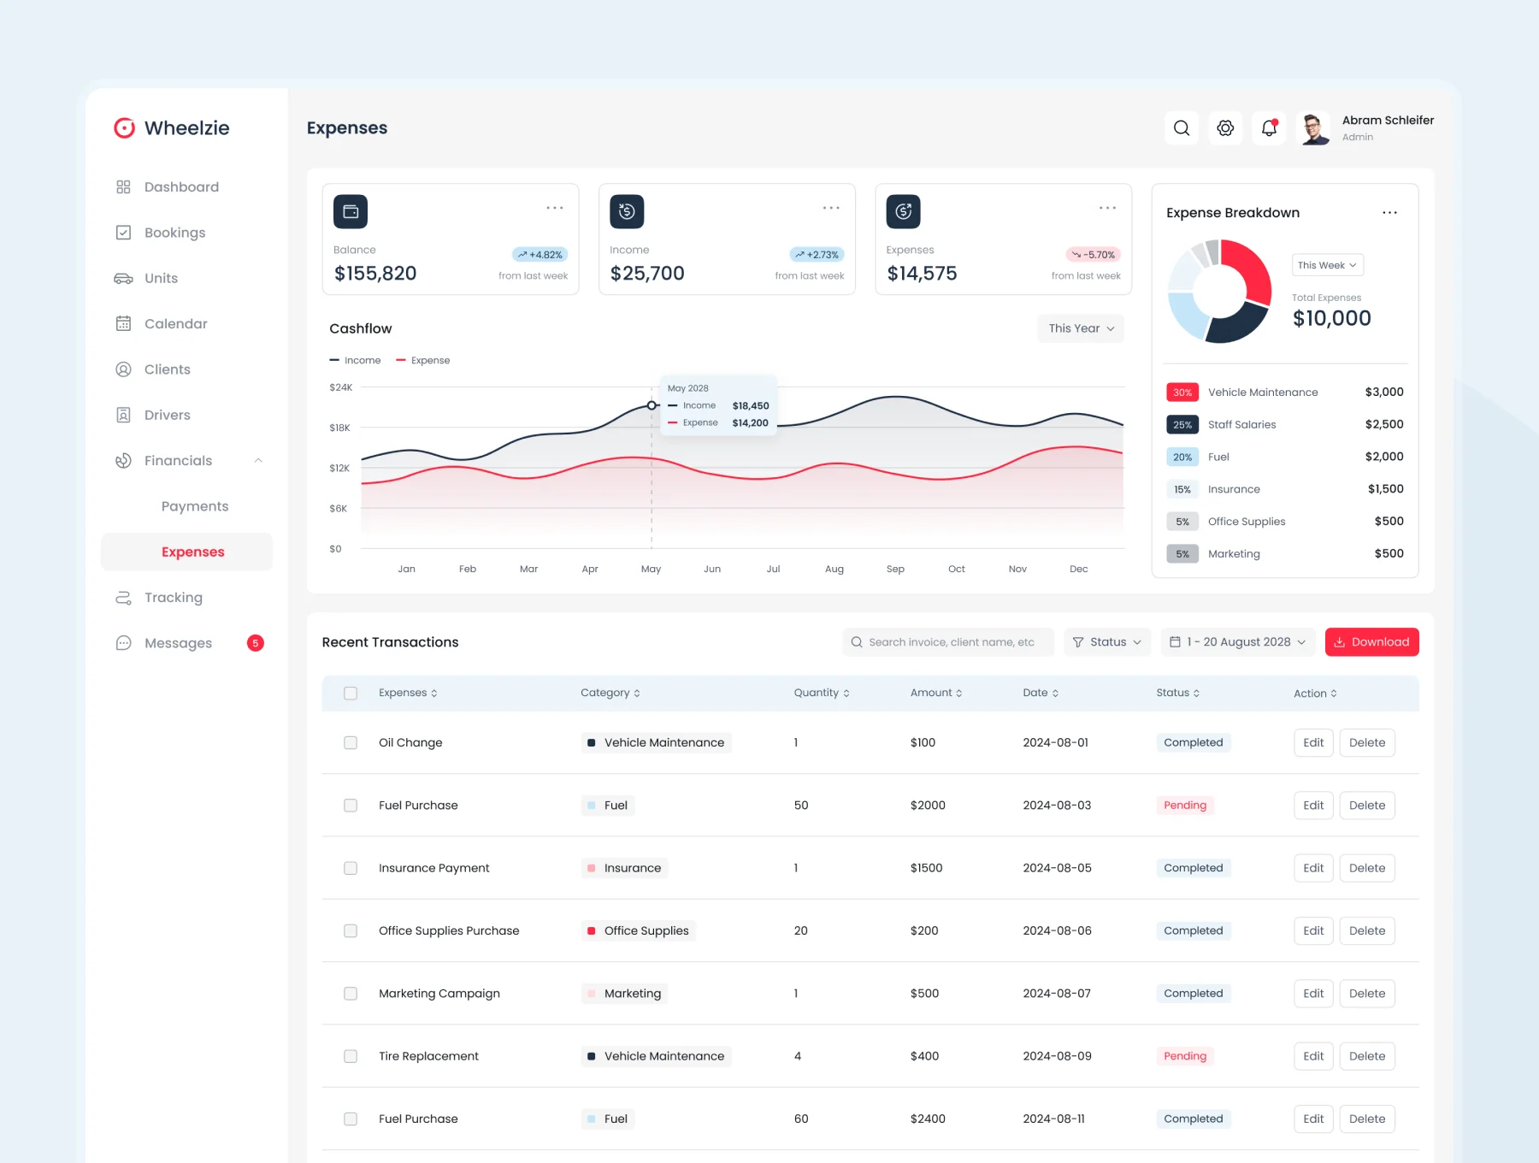
Task: Click the red Download button
Action: (x=1371, y=642)
